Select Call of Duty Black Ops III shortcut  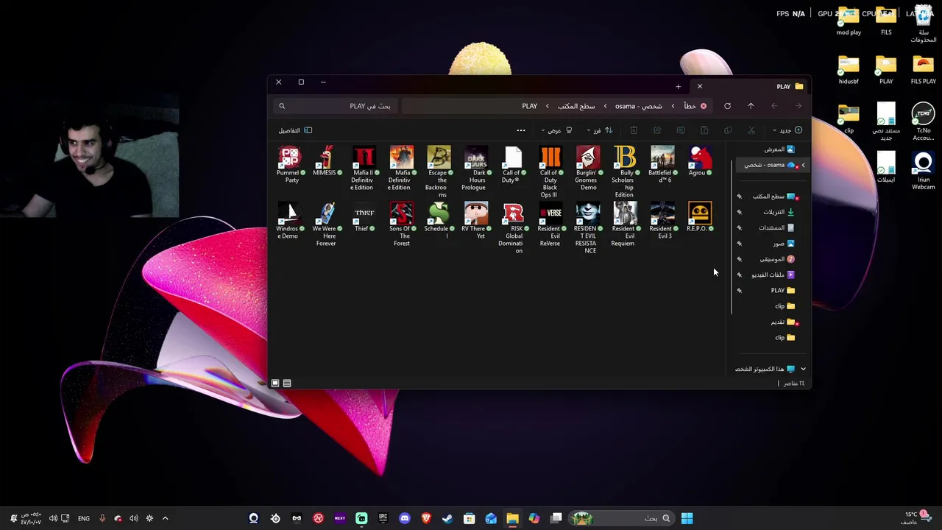pos(550,172)
